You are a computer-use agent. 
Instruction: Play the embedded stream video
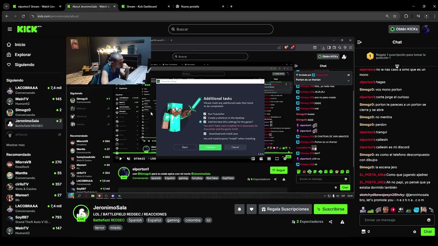click(120, 159)
